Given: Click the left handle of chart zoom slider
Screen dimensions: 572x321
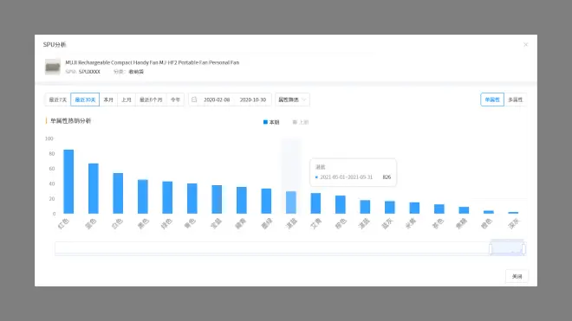Looking at the screenshot, I should [491, 248].
